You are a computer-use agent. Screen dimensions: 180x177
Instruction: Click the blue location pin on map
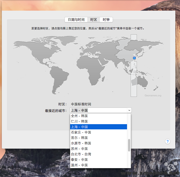pyautogui.click(x=134, y=58)
